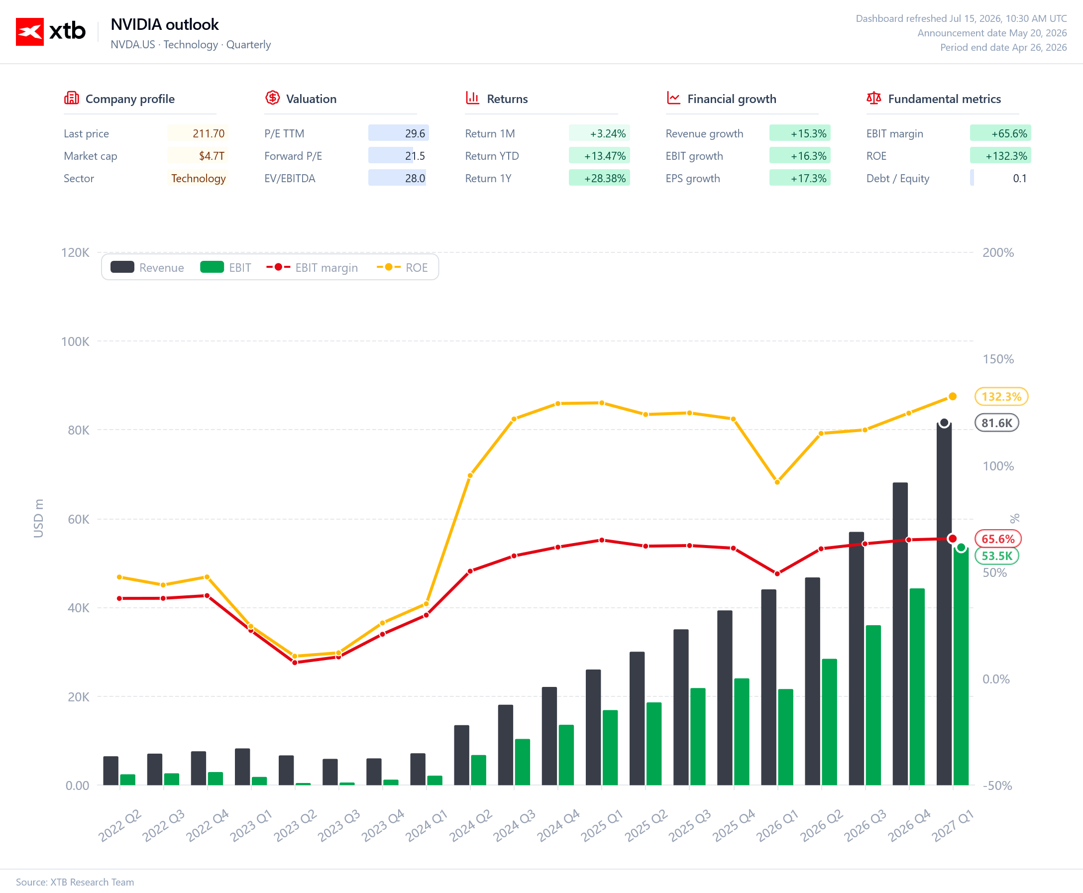The height and width of the screenshot is (893, 1083).
Task: Click Debt / Equity value 0.1
Action: 1000,179
